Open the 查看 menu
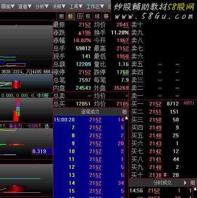 pos(25,6)
